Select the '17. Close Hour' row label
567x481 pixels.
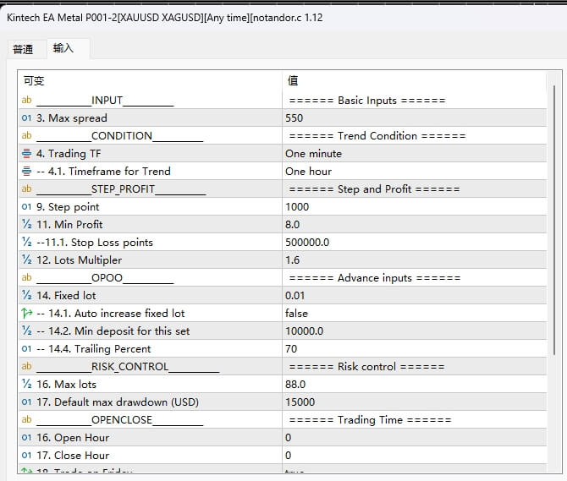tap(73, 455)
